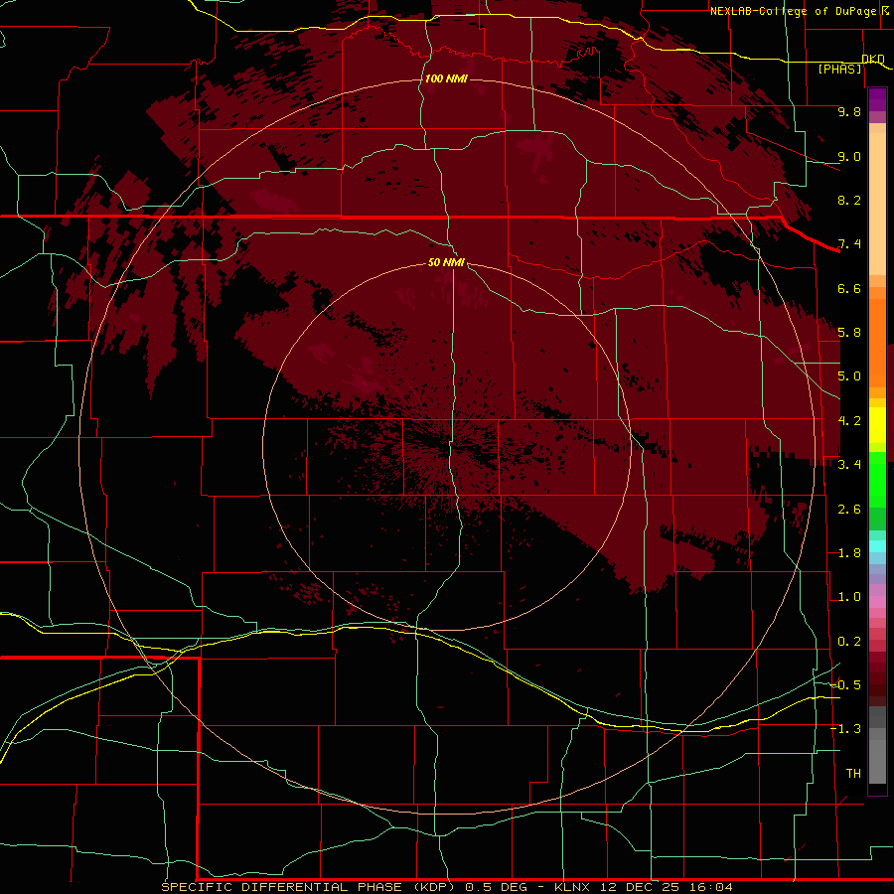The height and width of the screenshot is (894, 894).
Task: Click the dark maroon color bar segment
Action: click(x=877, y=679)
